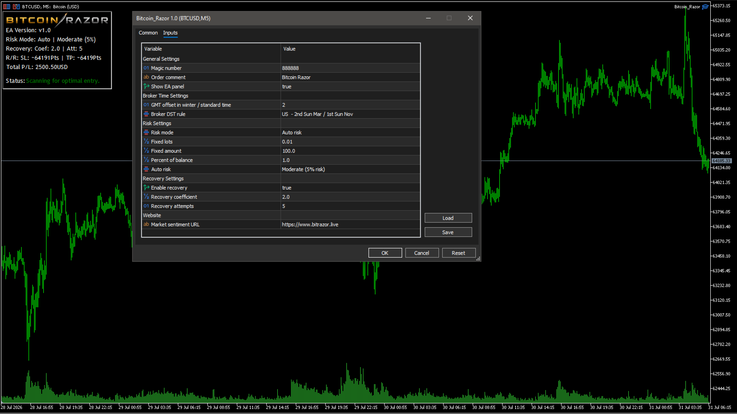Viewport: 737px width, 414px height.
Task: Edit the Order comment value 'Bitcoin Razor'
Action: [x=350, y=77]
